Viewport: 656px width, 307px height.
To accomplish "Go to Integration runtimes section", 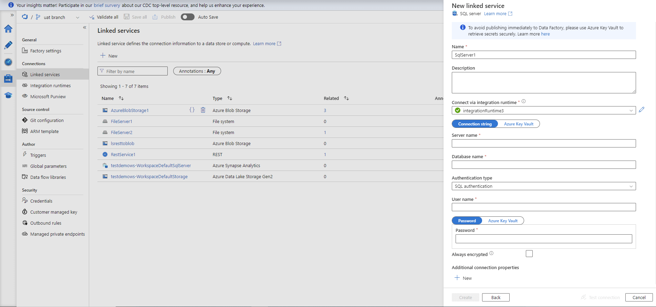I will point(50,85).
